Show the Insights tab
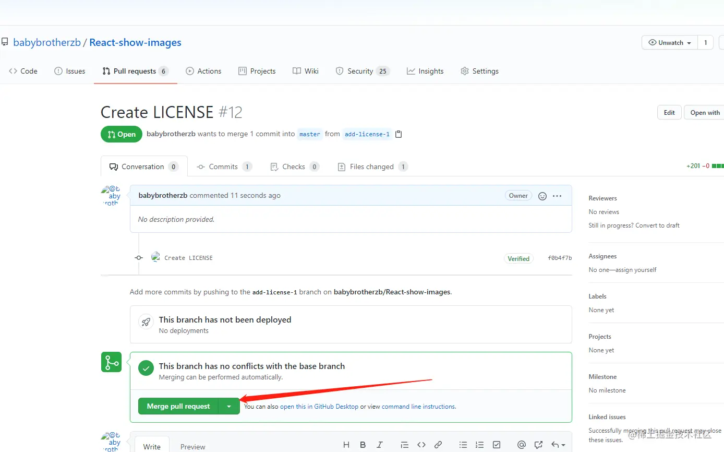Image resolution: width=724 pixels, height=452 pixels. click(425, 71)
